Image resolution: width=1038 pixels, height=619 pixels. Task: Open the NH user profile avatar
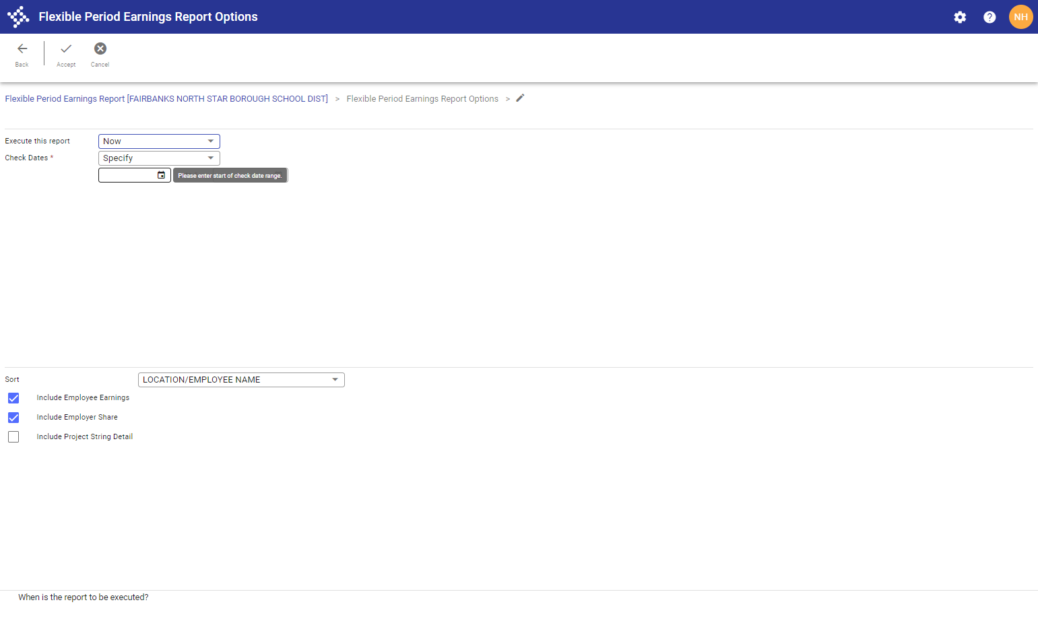coord(1020,17)
